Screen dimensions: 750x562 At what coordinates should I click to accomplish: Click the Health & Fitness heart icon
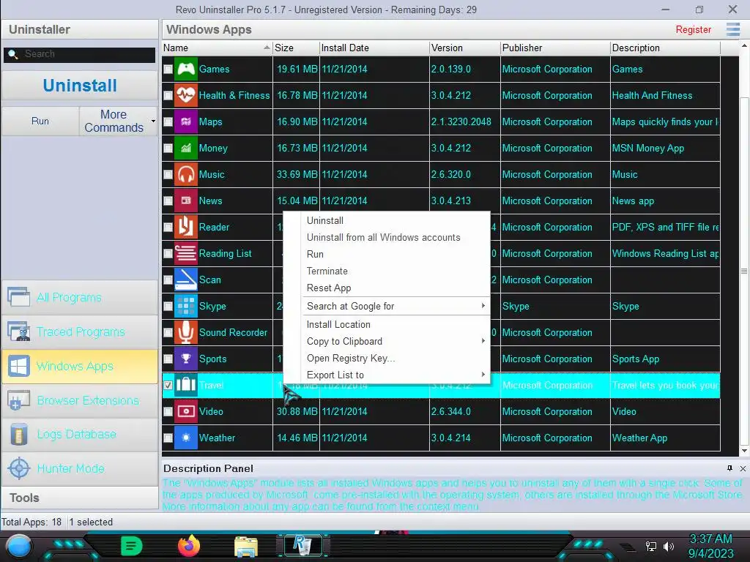pyautogui.click(x=185, y=96)
